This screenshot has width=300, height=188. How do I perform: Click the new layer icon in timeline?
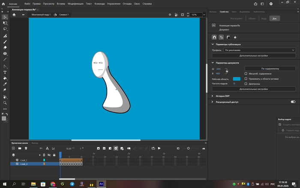coord(13,148)
